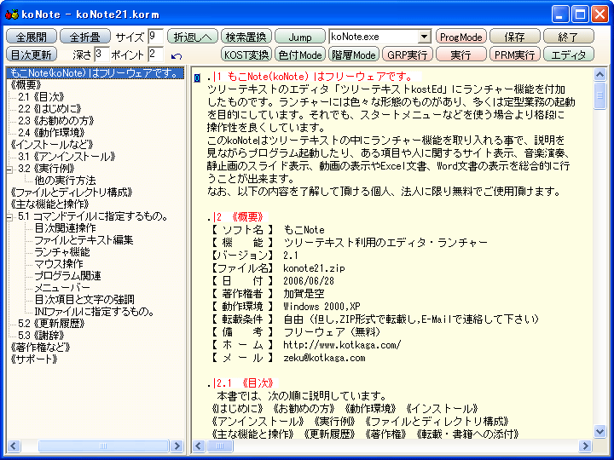
Task: Collapse the 3.2《実行例》 tree node
Action: 9,170
